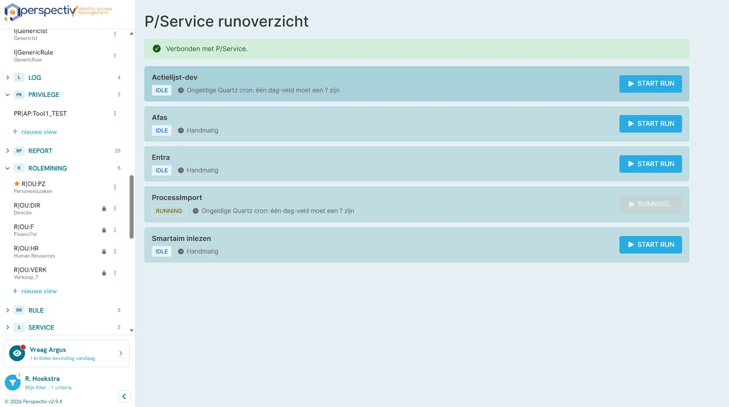Add nieuwe view under ROLEMINING
This screenshot has width=729, height=407.
[35, 291]
